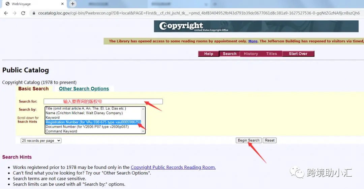Pick Document Number in Search by list
The width and height of the screenshot is (364, 189).
coord(87,127)
